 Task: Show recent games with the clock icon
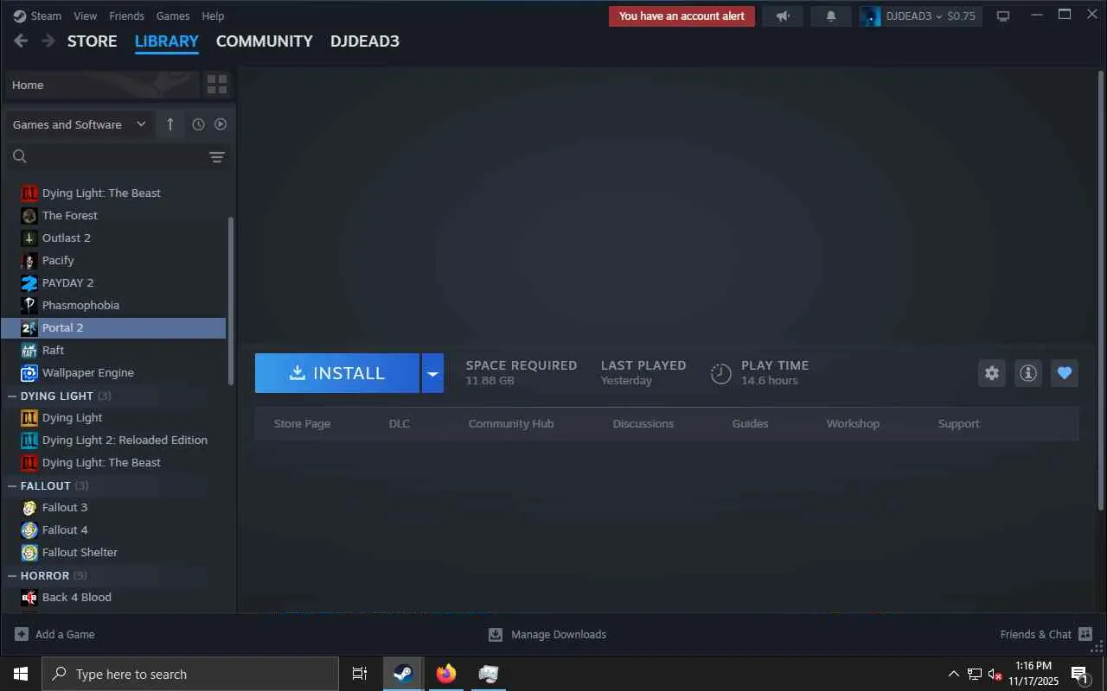(198, 124)
